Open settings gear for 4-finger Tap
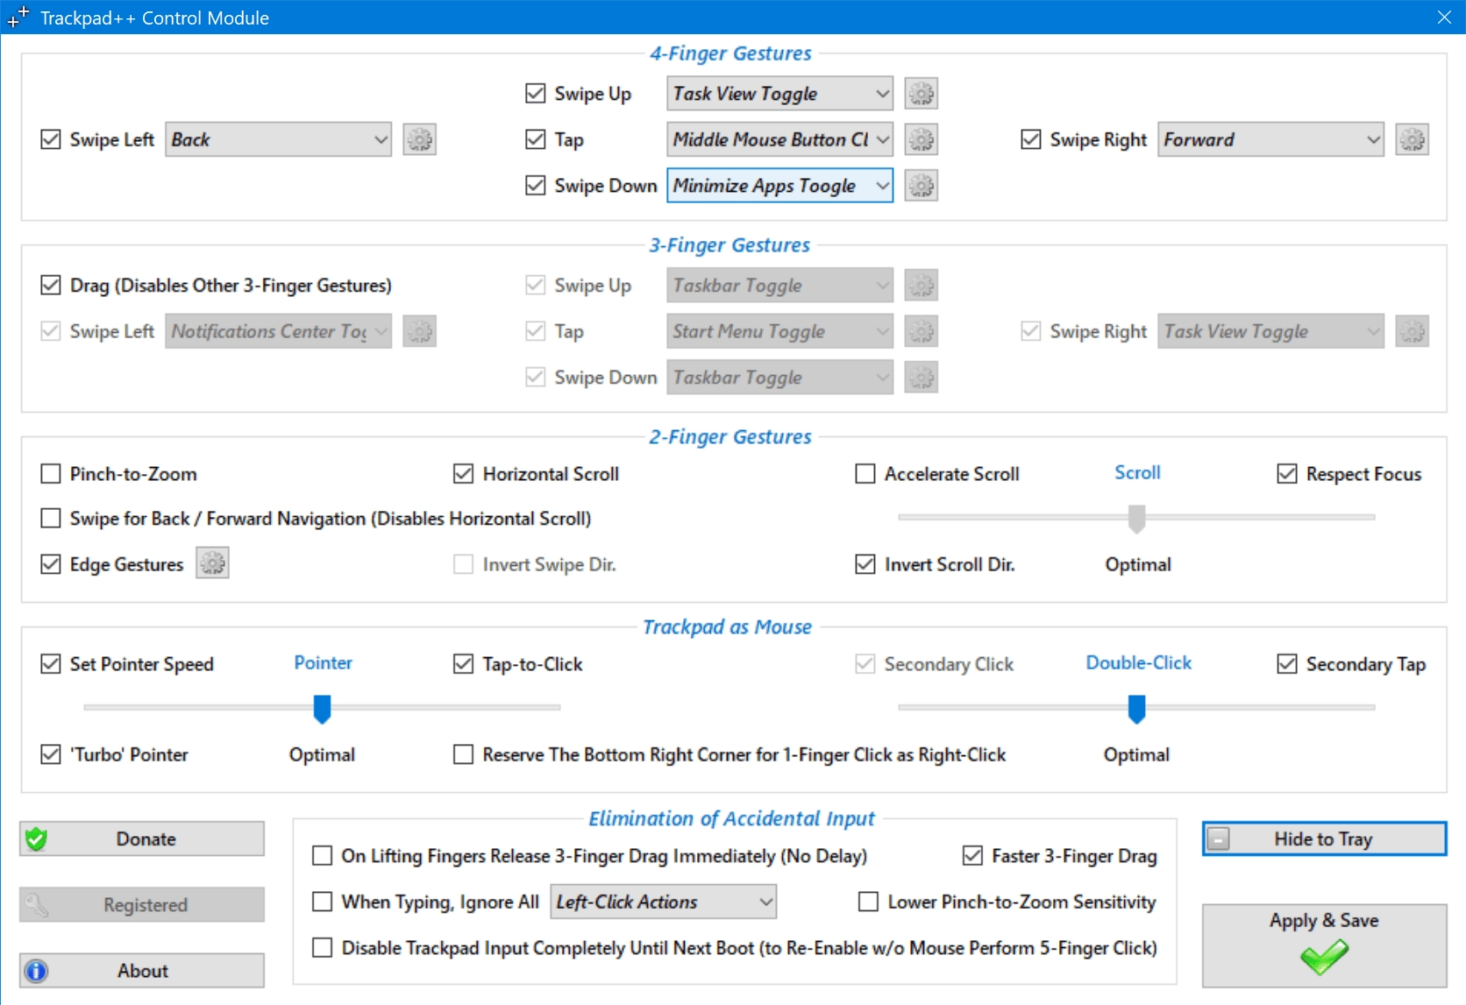This screenshot has height=1005, width=1466. 921,139
